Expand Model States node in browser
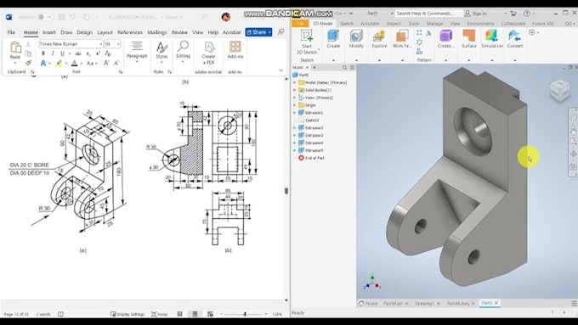This screenshot has height=325, width=578. point(295,82)
